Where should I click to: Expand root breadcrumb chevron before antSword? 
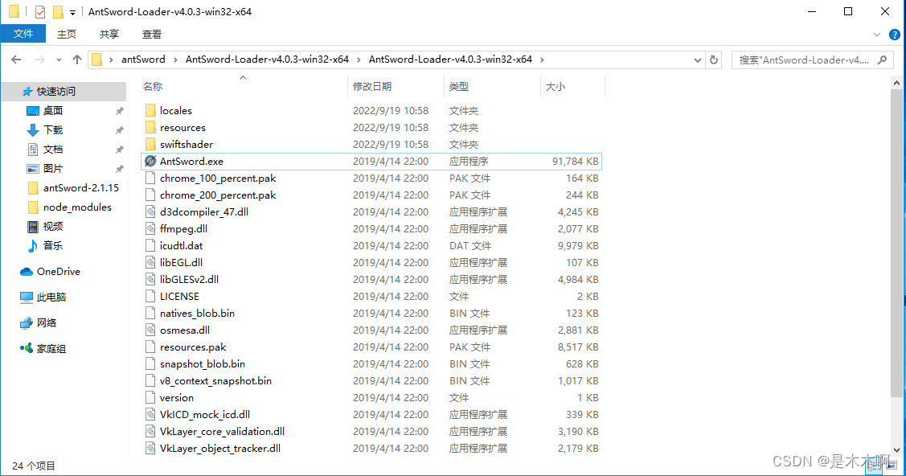(x=111, y=59)
